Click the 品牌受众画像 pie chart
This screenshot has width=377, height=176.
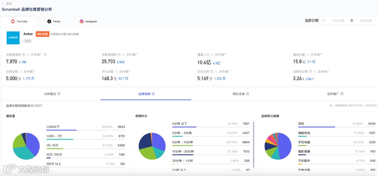coord(278,146)
